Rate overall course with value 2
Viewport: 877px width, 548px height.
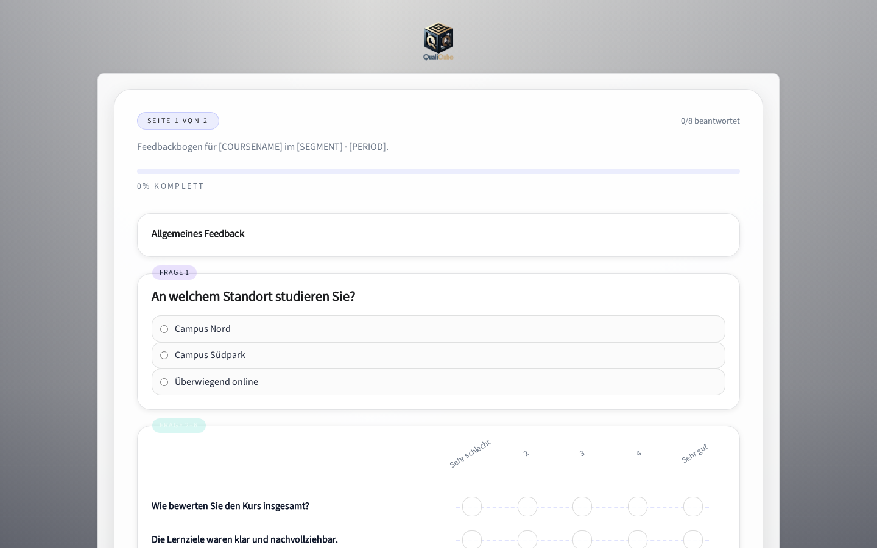[x=527, y=507]
